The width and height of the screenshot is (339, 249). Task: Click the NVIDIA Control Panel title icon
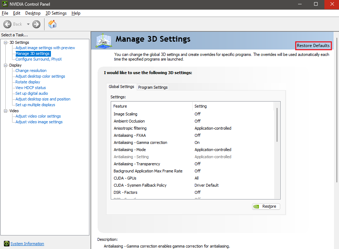5,4
